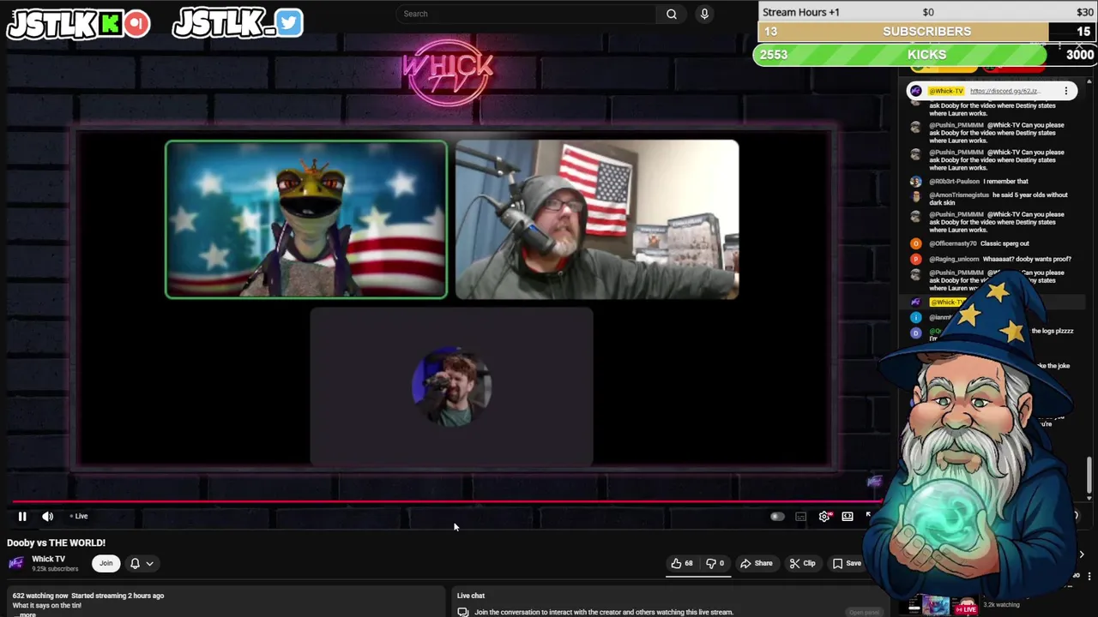The height and width of the screenshot is (617, 1098).
Task: Open the pinned discord.gg link in chat
Action: 1004,91
